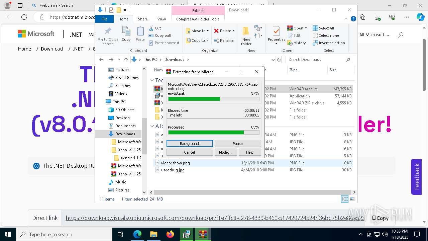The height and width of the screenshot is (241, 428).
Task: Open WinRAR taskbar icon
Action: 202,234
